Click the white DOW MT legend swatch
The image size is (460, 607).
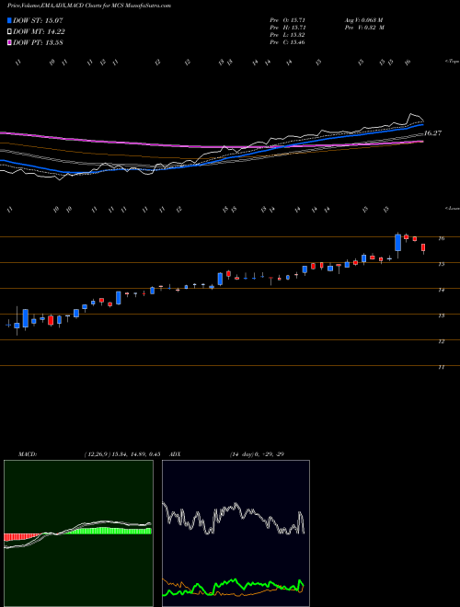(9, 32)
